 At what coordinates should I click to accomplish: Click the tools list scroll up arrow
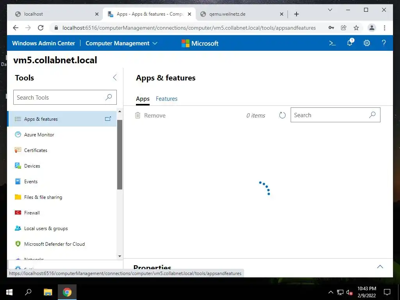(120, 111)
